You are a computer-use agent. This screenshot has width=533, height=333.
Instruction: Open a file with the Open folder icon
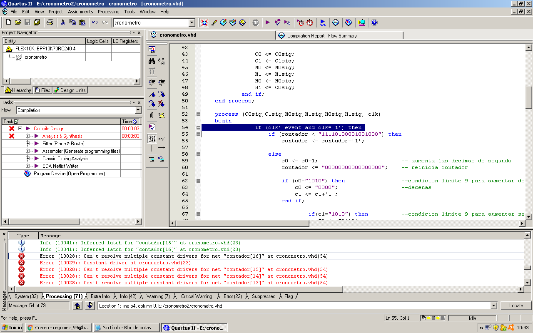tap(18, 22)
